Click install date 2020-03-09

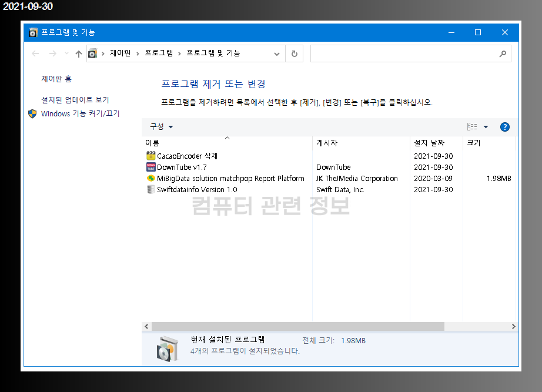[433, 179]
